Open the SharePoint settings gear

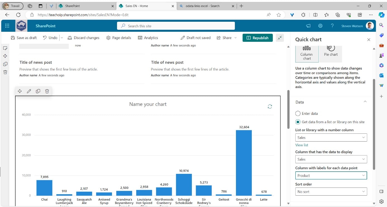(320, 26)
